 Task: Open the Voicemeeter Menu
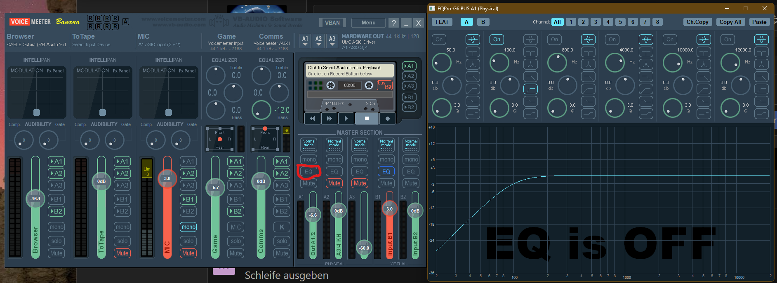pyautogui.click(x=369, y=23)
